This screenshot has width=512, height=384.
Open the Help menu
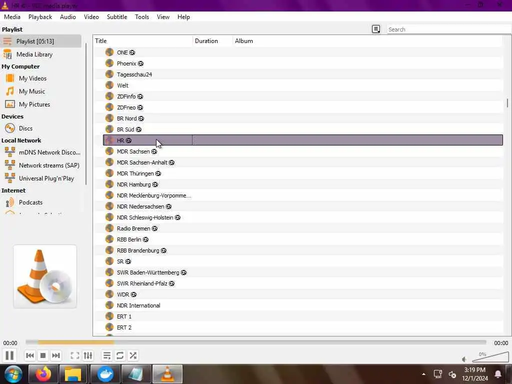[x=183, y=17]
